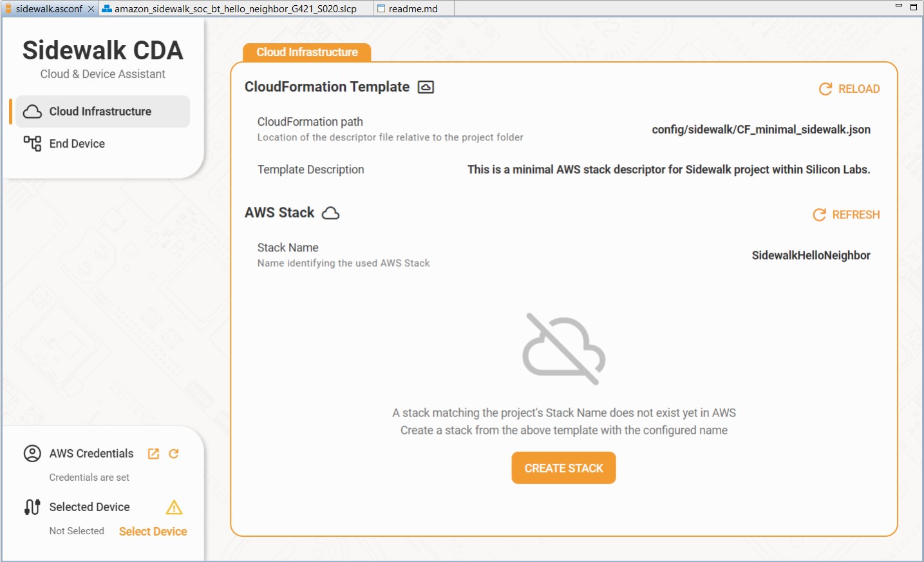Click the CF_minimal_sidewalk.json path value

[761, 130]
